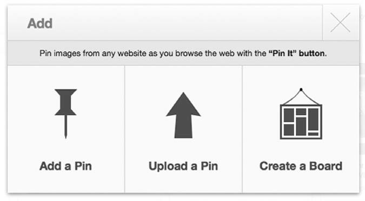
Task: Click the header bar beside the Add title
Action: [x=186, y=23]
